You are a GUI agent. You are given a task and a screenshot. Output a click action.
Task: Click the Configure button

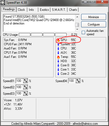point(94,24)
